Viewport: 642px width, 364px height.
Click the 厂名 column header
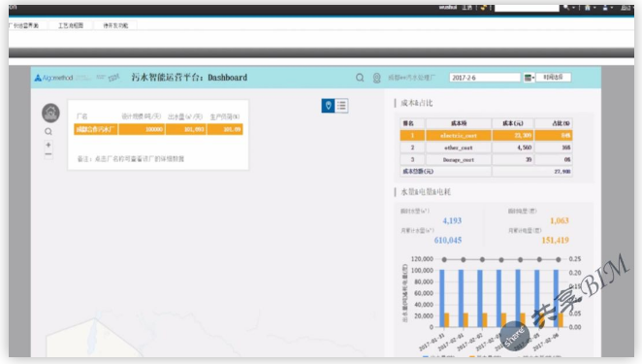click(x=81, y=116)
